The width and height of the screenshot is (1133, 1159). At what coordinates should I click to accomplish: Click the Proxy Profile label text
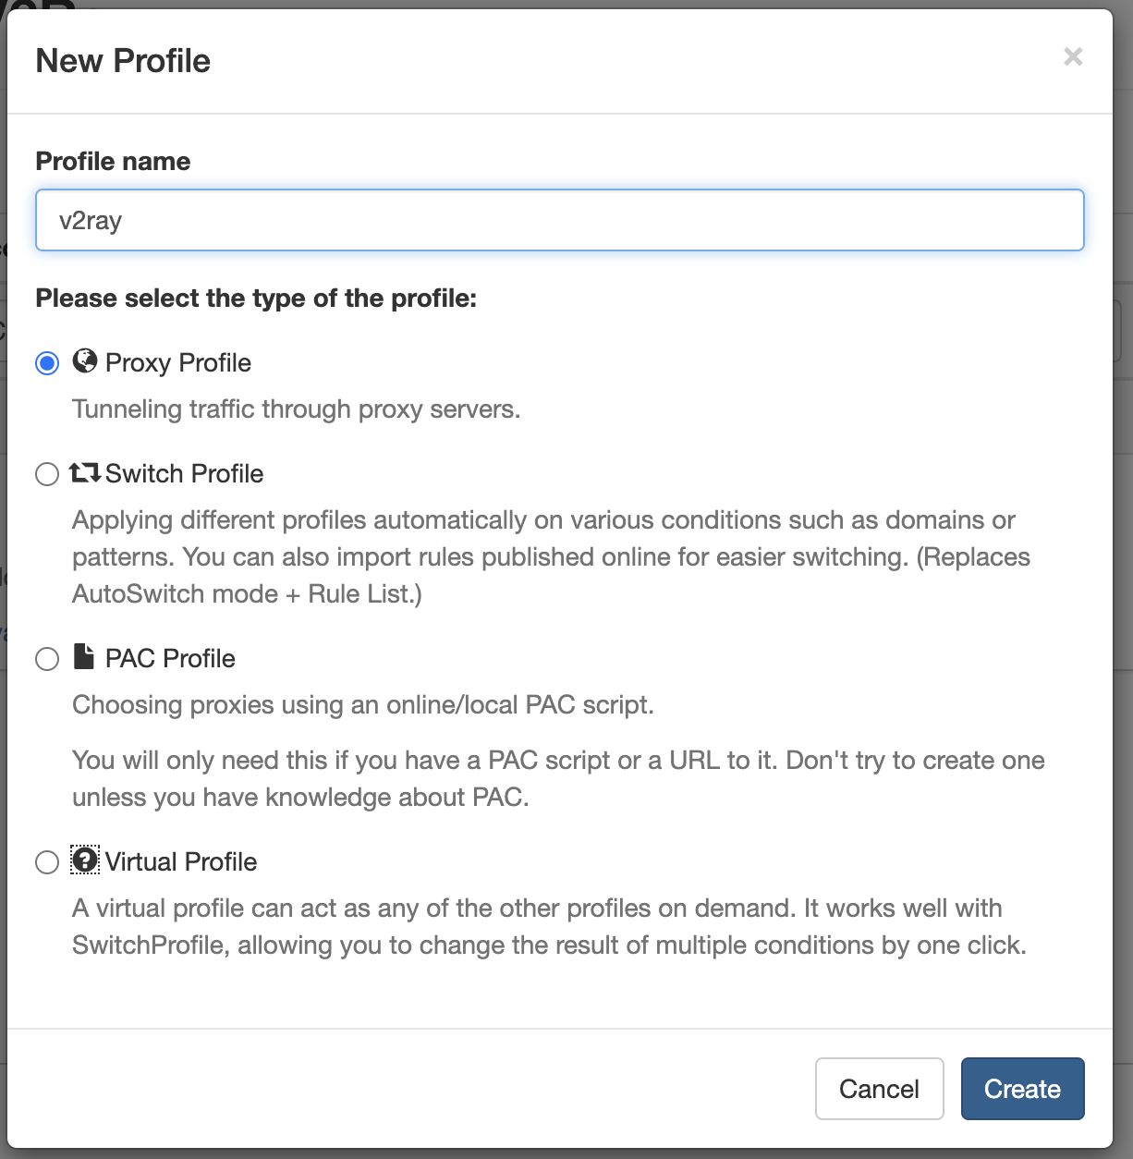pyautogui.click(x=178, y=362)
